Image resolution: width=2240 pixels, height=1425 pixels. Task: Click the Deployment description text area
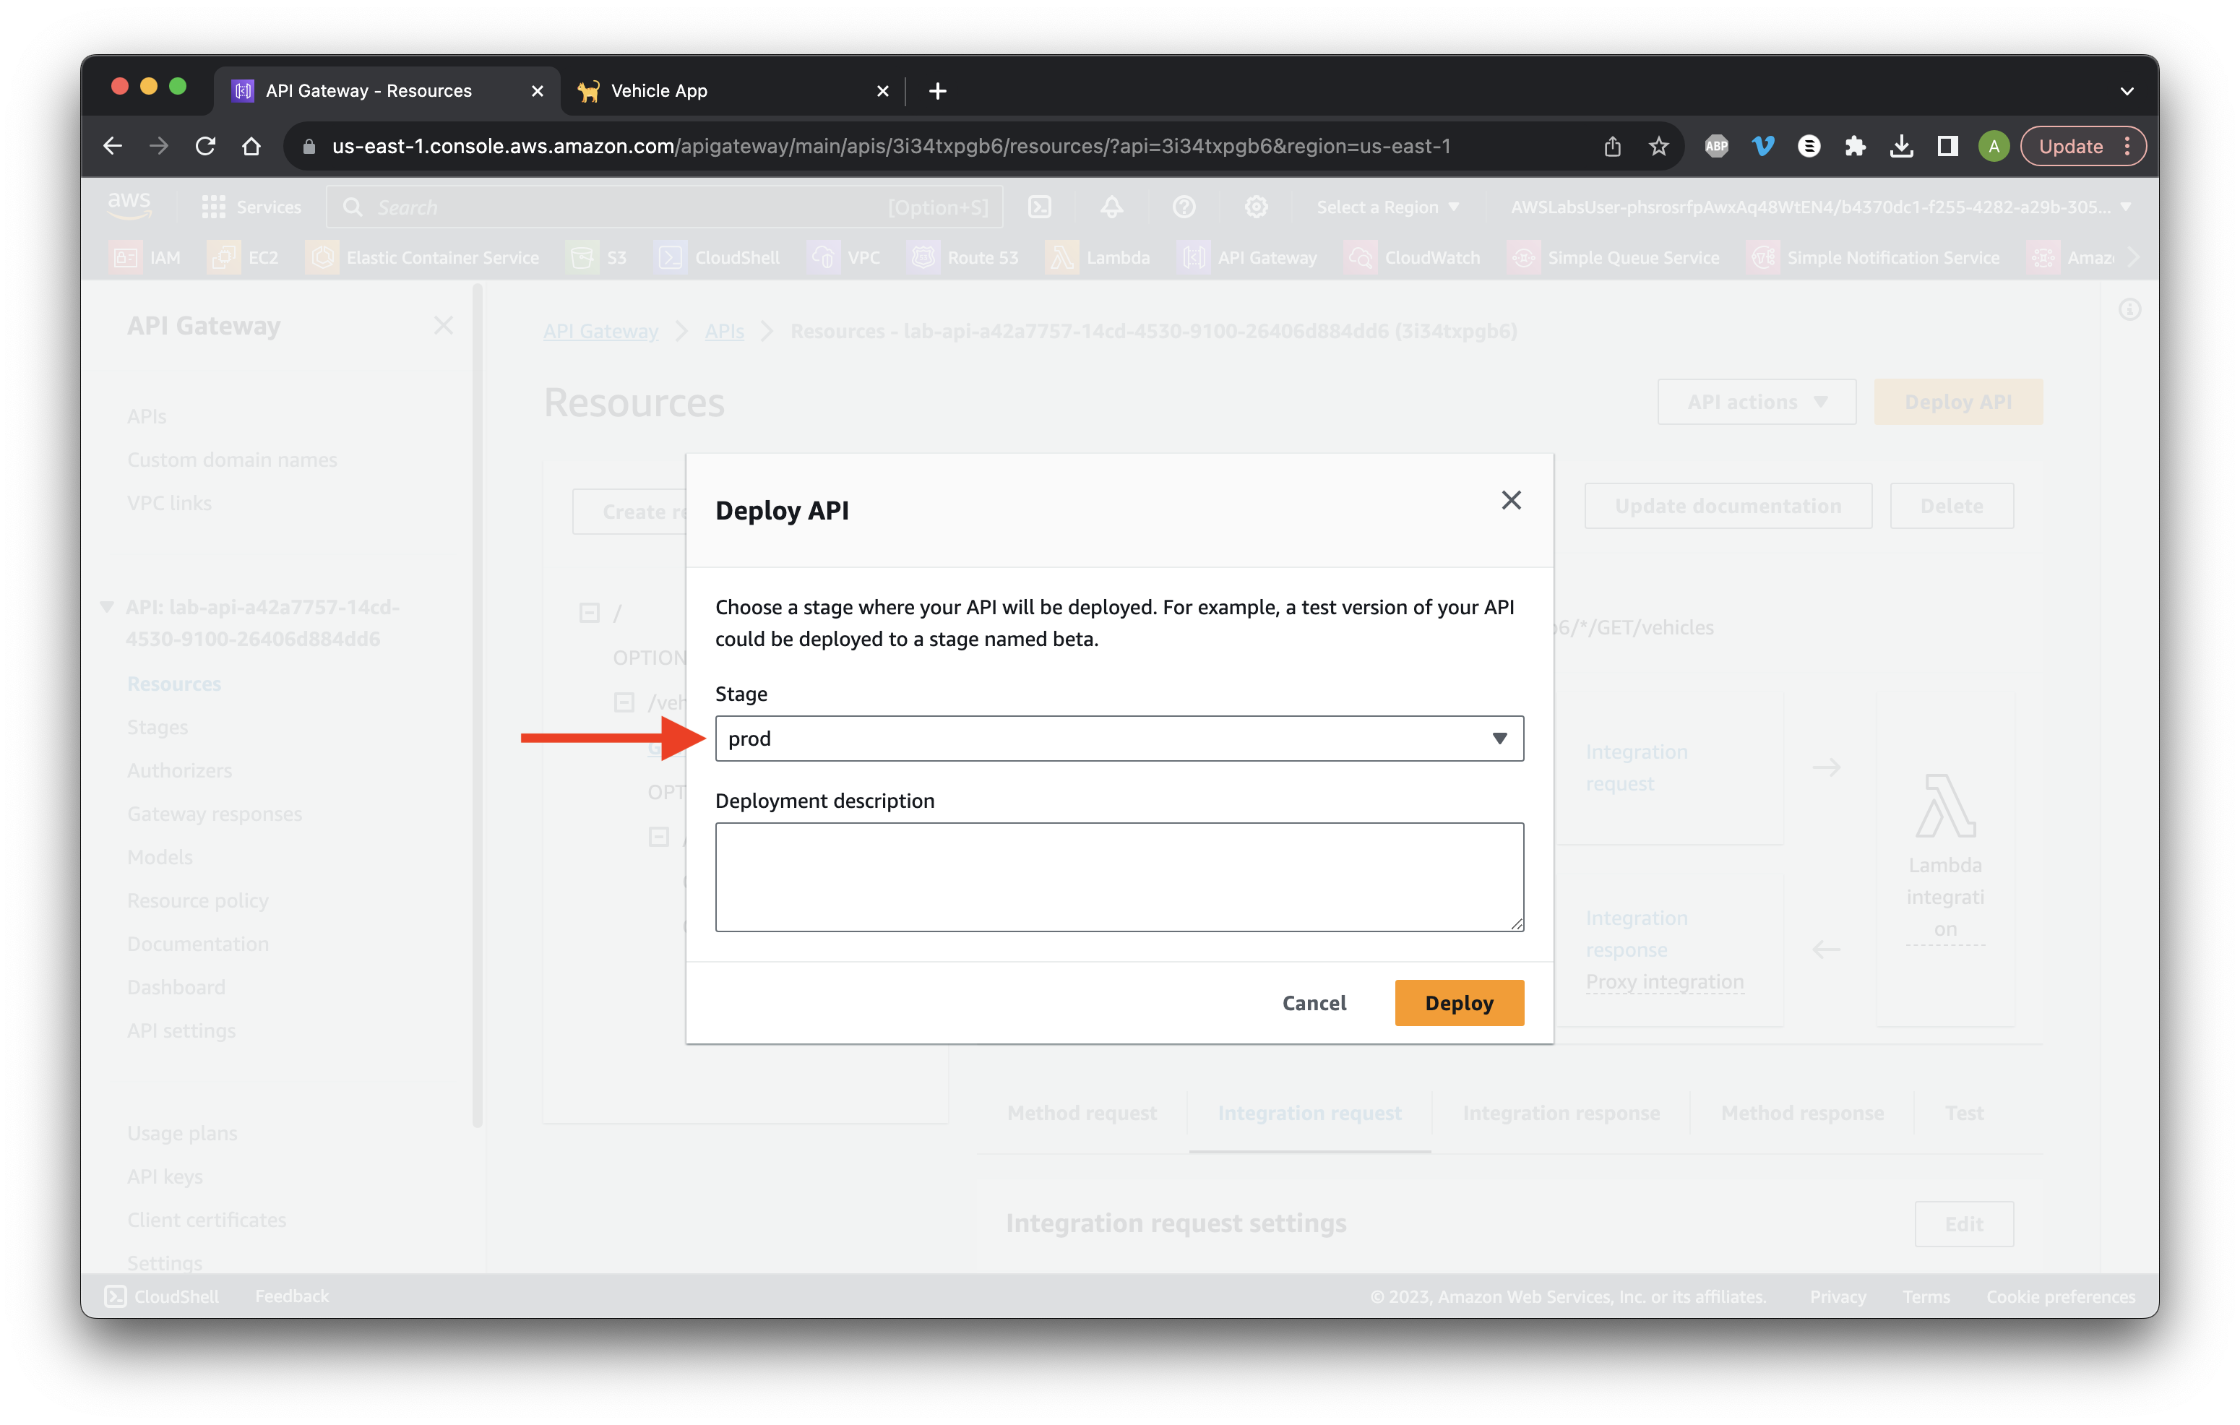pyautogui.click(x=1119, y=877)
